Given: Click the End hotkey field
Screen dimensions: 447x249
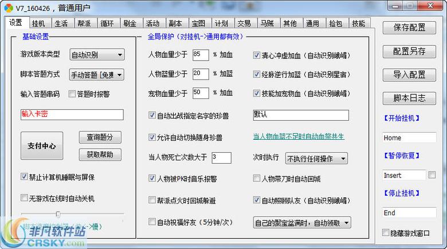Looking at the screenshot, I should [409, 213].
